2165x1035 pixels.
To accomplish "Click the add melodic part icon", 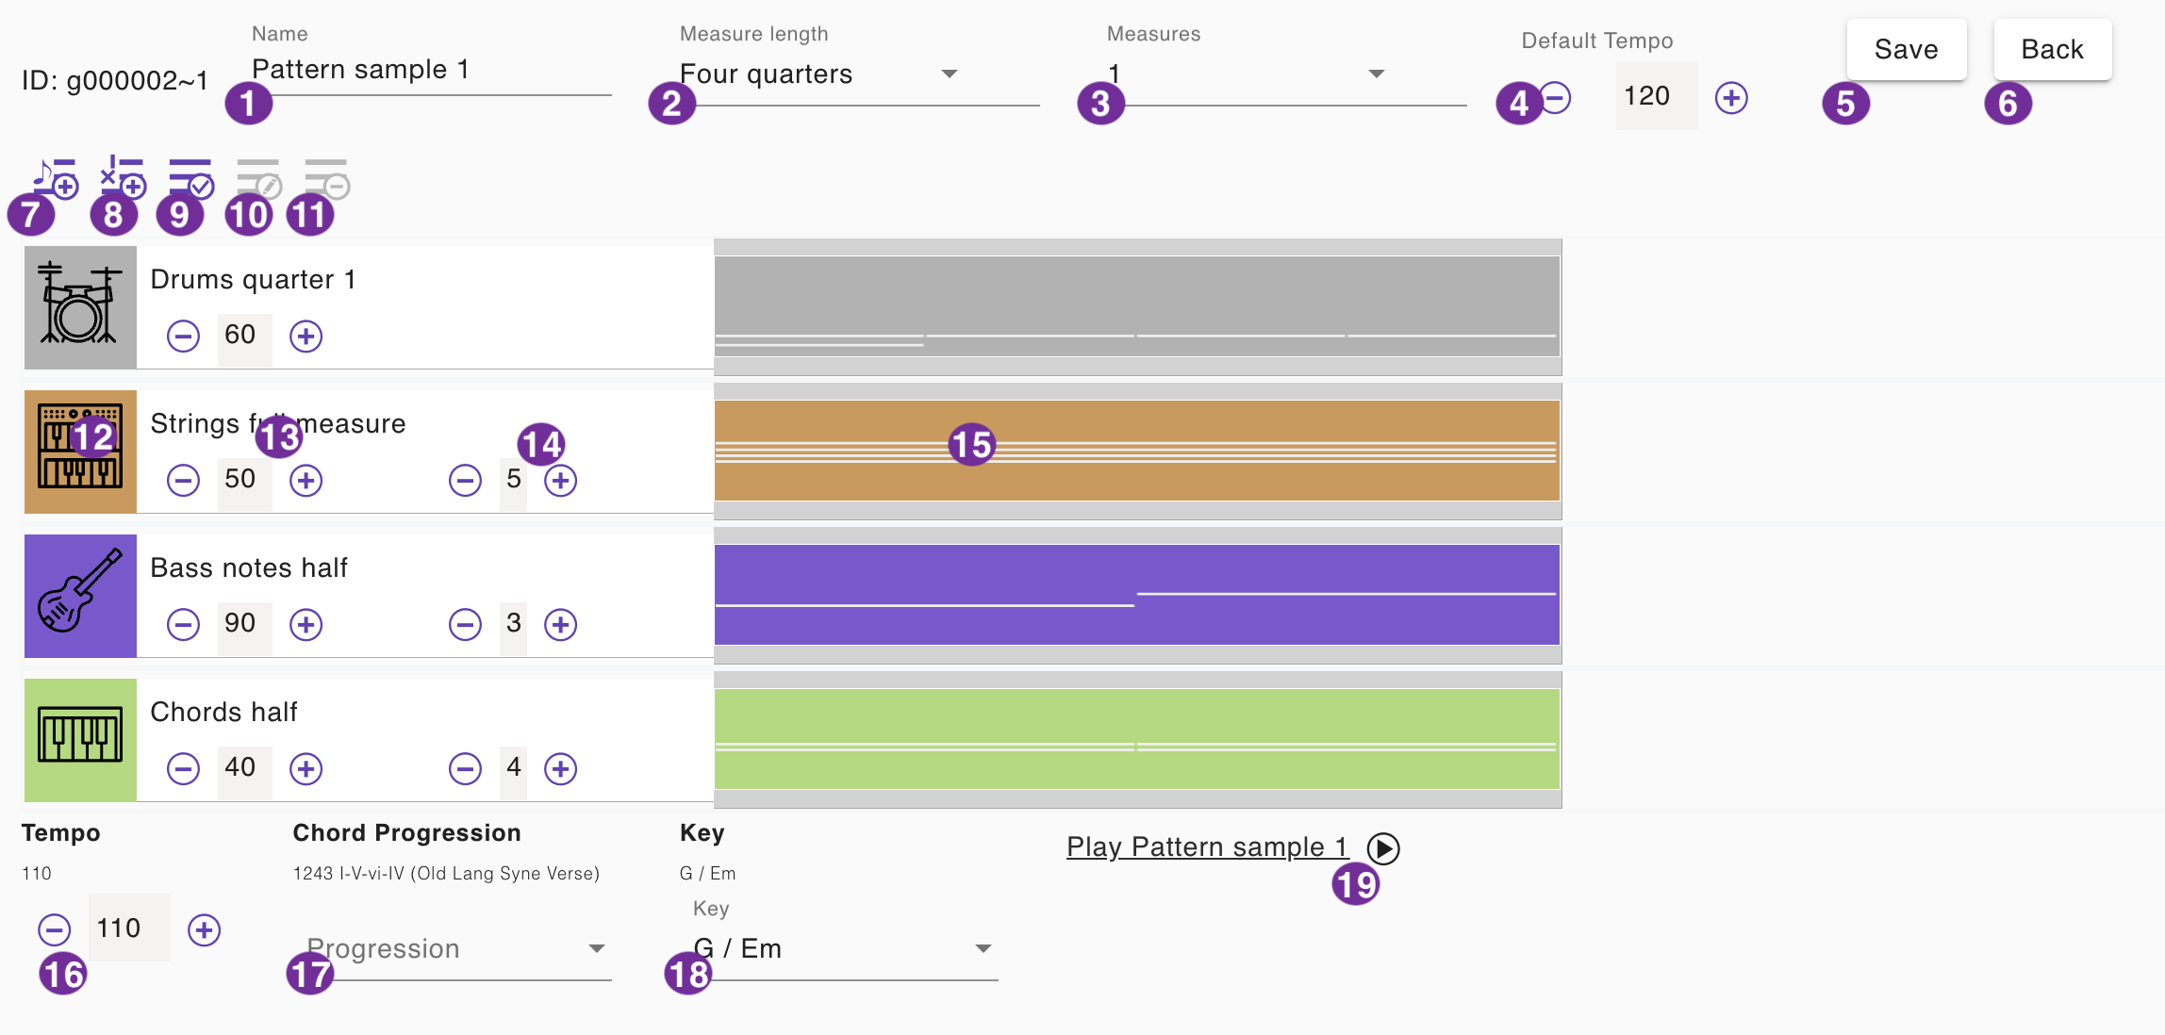I will [55, 177].
